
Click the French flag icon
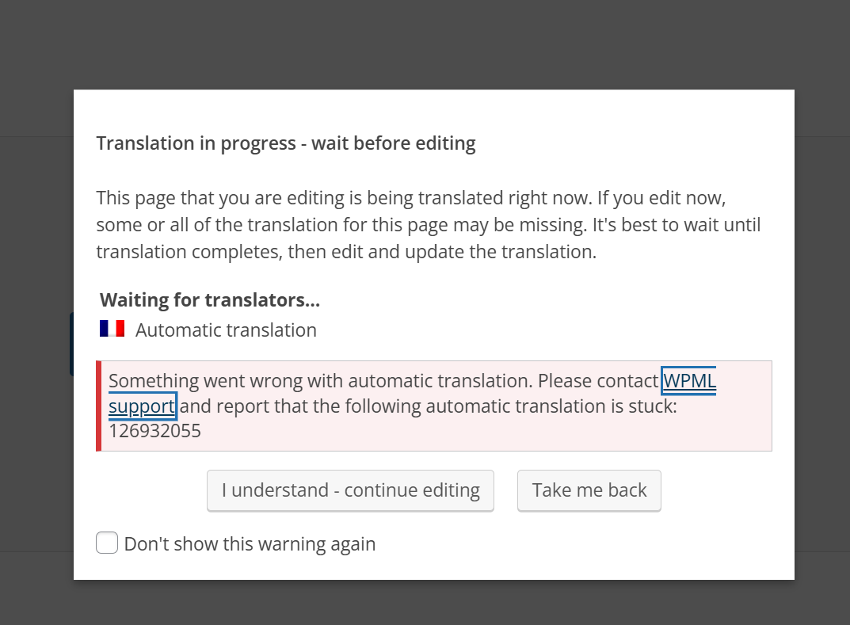click(x=112, y=329)
